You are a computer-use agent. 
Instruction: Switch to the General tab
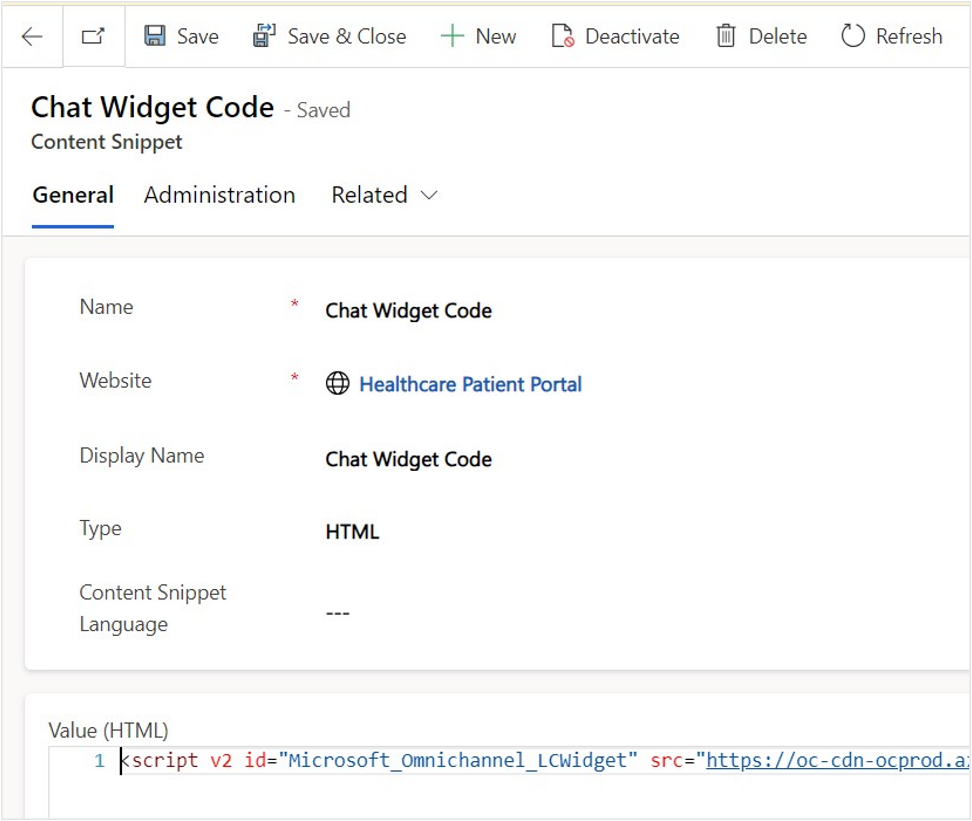[x=73, y=195]
